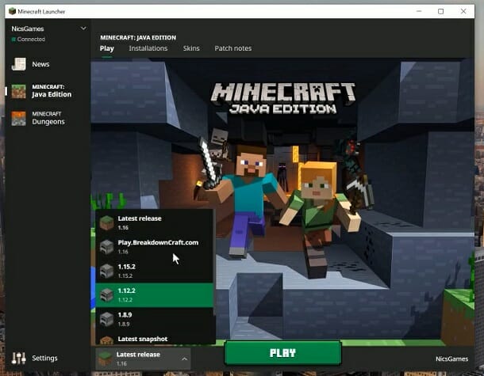Image resolution: width=484 pixels, height=376 pixels.
Task: Open the Settings sliders icon
Action: 18,358
